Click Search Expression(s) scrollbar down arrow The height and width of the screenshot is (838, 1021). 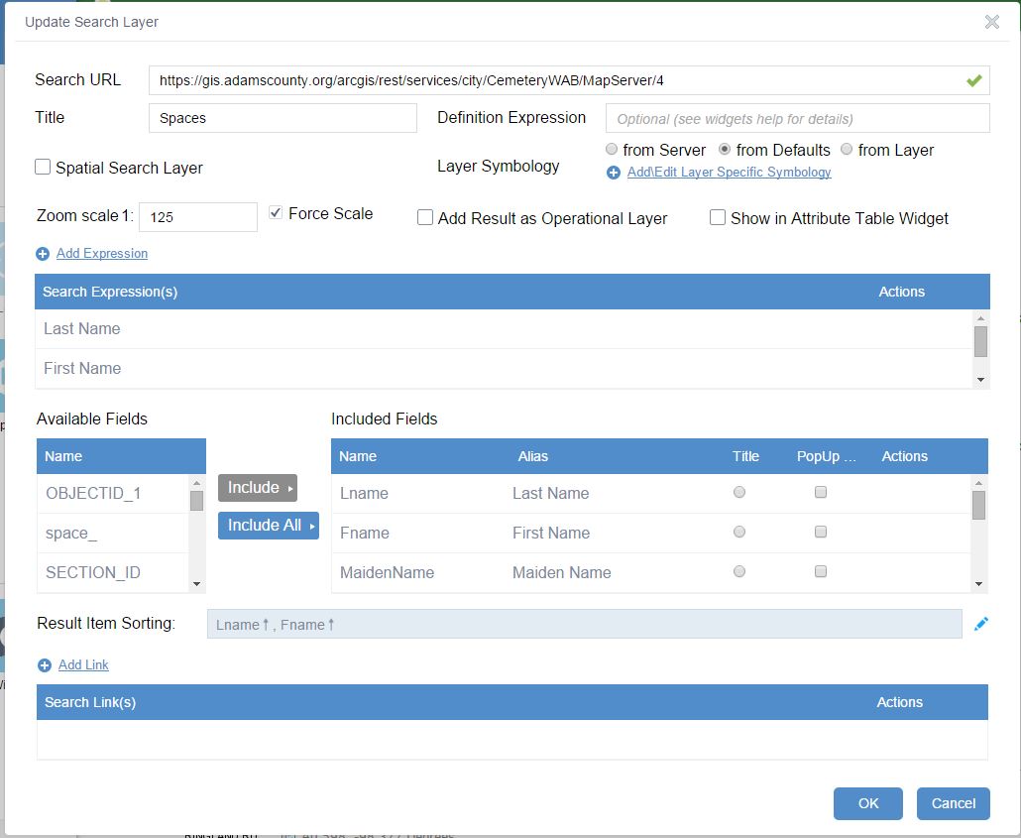pyautogui.click(x=980, y=380)
